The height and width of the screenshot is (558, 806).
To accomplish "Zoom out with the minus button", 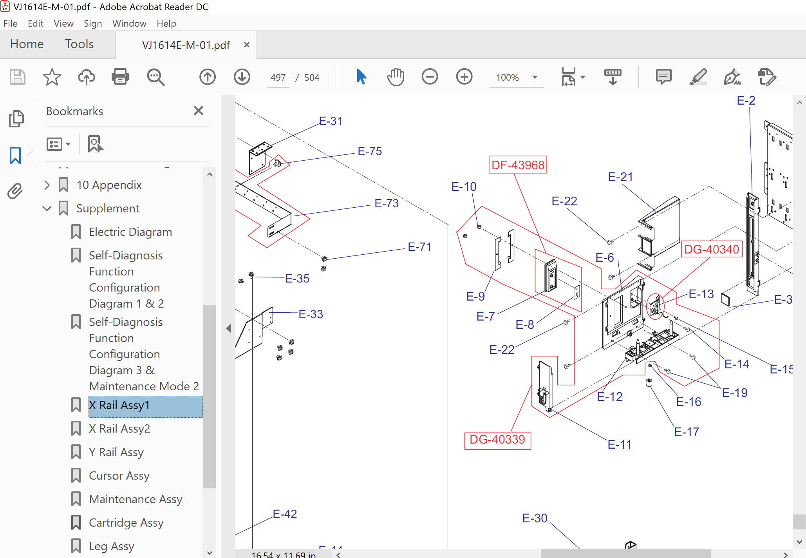I will click(x=430, y=77).
